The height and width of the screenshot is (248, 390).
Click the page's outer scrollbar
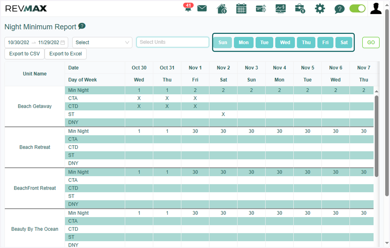point(387,102)
